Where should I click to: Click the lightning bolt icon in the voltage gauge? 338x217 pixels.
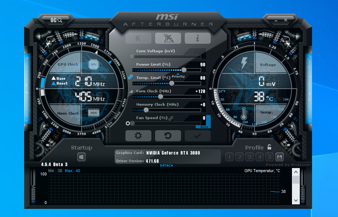tap(244, 63)
